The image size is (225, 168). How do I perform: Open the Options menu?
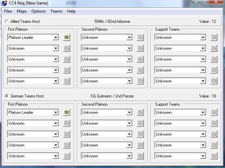pos(39,11)
